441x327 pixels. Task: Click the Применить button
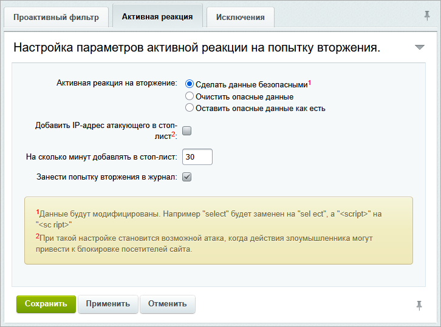[x=108, y=304]
